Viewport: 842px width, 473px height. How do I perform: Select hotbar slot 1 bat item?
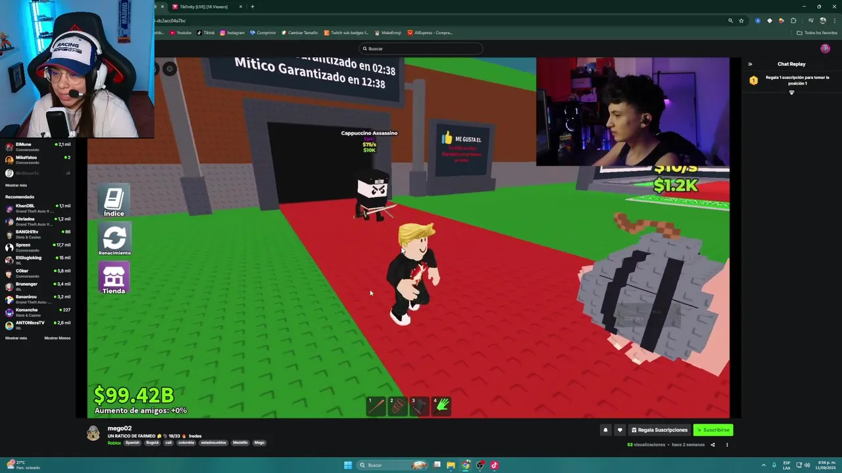[x=376, y=406]
